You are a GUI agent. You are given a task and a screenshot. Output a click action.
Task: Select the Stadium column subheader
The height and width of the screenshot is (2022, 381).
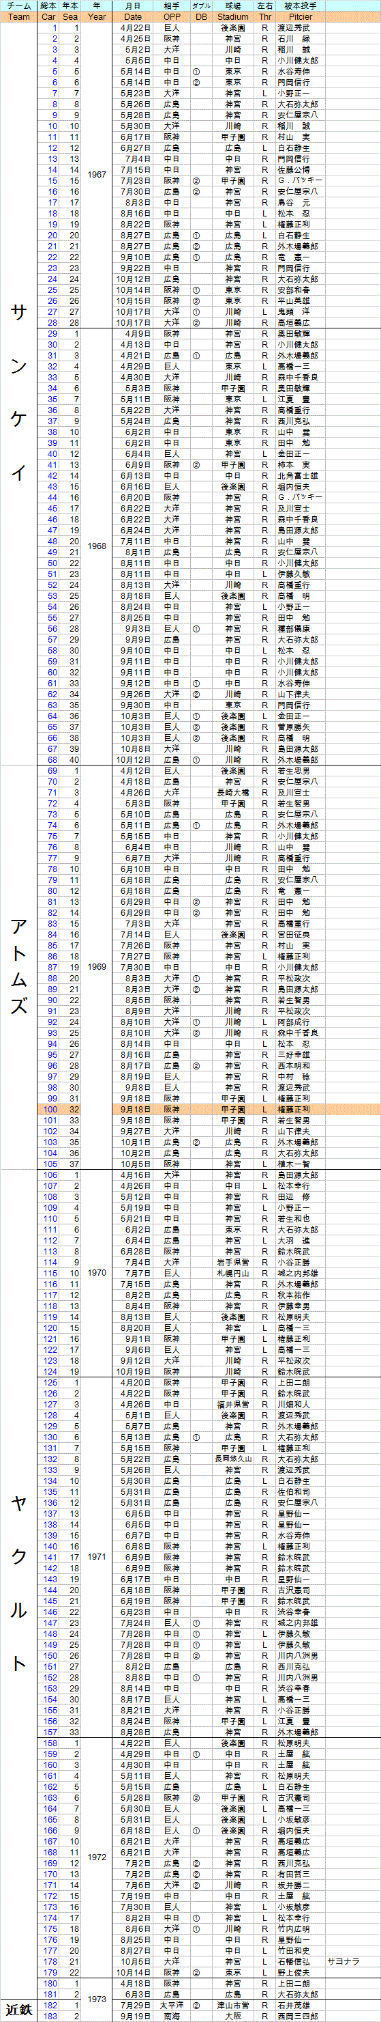click(233, 16)
